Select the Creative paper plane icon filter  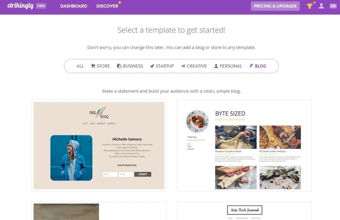click(x=183, y=66)
